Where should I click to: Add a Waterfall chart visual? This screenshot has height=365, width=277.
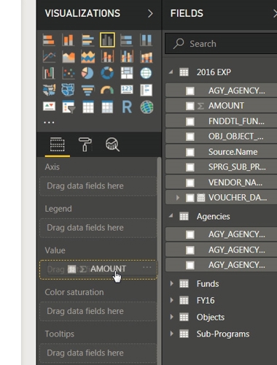49,73
